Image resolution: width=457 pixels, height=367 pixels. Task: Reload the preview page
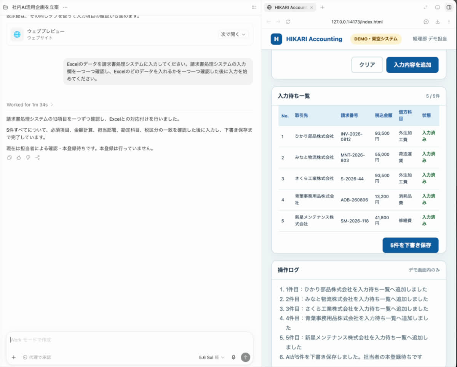click(288, 22)
